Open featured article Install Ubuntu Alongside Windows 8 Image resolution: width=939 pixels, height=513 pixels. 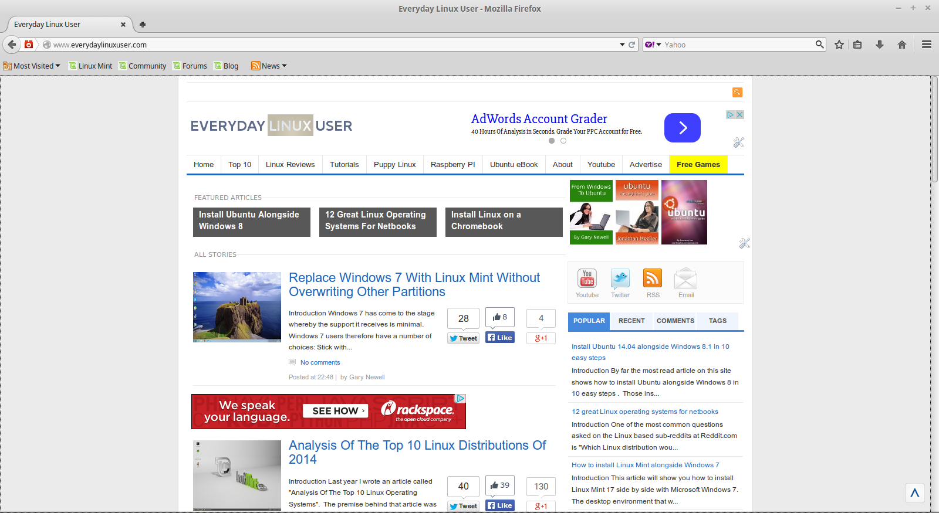coord(252,222)
